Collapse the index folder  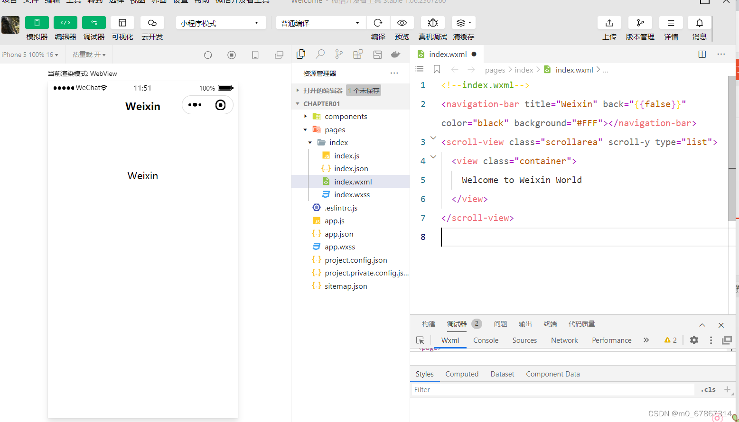coord(350,142)
